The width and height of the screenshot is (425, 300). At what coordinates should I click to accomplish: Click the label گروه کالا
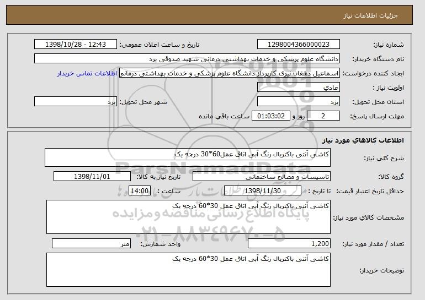click(391, 177)
